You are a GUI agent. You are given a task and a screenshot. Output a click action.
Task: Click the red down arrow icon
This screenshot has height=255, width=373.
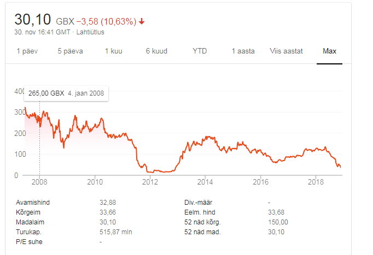point(142,21)
